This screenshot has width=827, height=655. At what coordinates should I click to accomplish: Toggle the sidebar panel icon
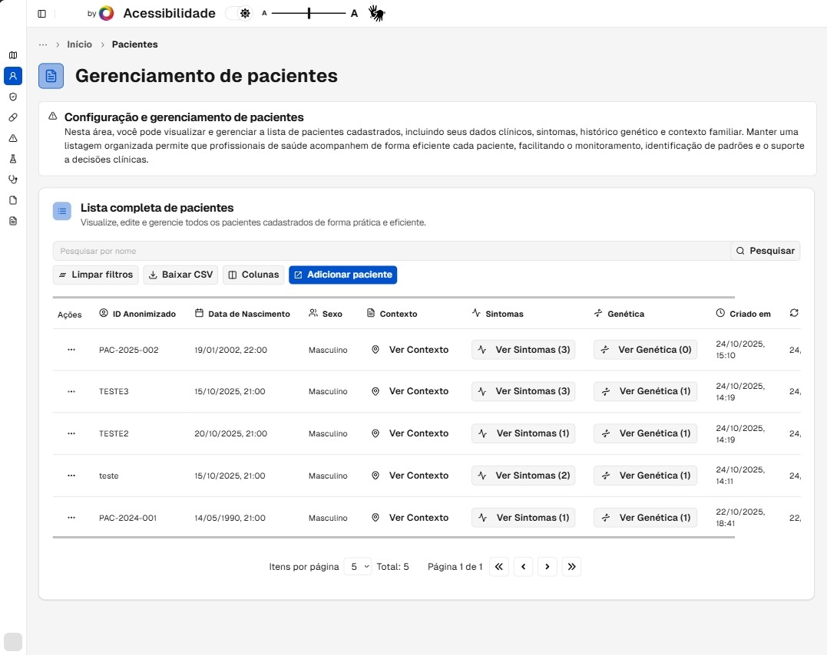click(x=41, y=14)
